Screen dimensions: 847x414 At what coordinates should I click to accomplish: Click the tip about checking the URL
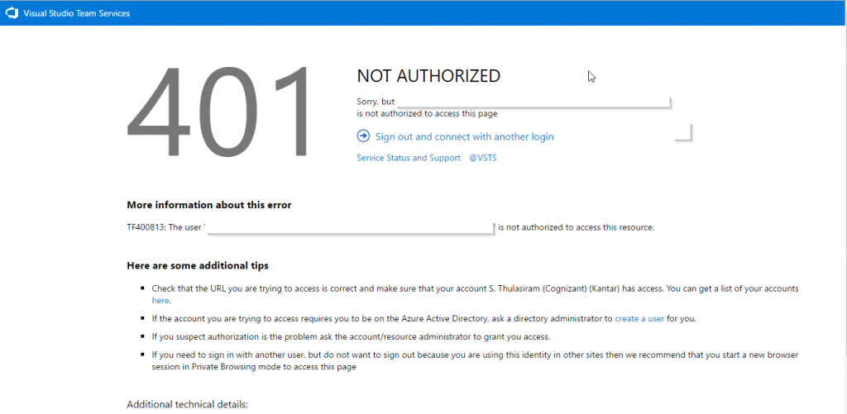(475, 295)
